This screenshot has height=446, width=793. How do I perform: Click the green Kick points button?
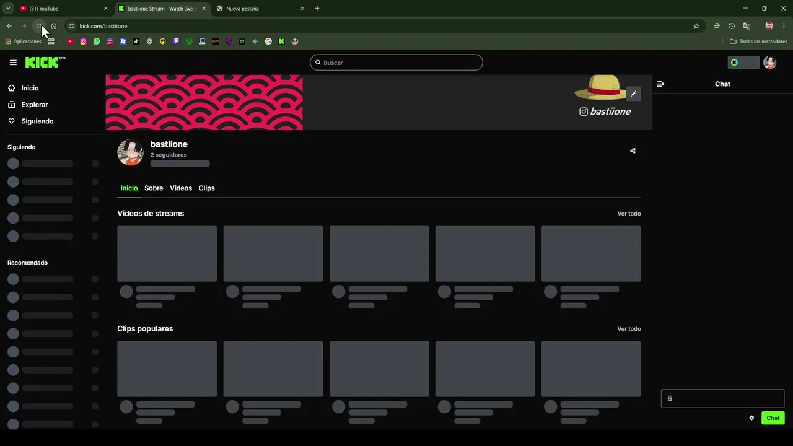coord(743,63)
